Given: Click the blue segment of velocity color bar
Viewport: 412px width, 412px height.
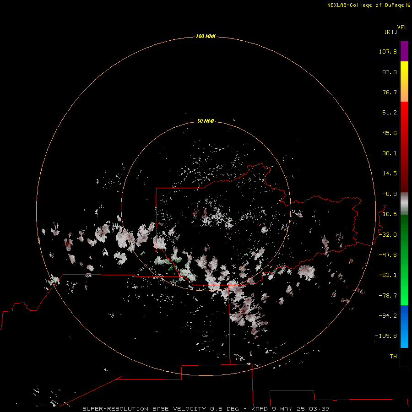Looking at the screenshot, I should tap(404, 326).
